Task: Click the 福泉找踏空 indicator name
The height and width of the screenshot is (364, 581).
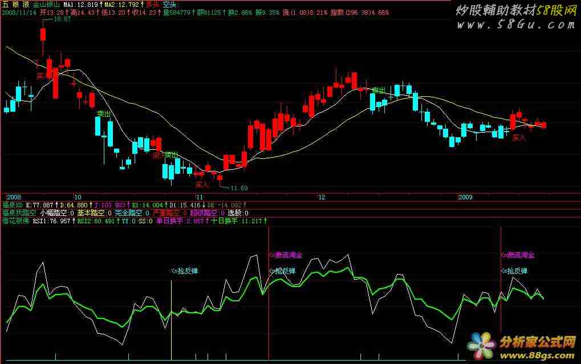Action: pyautogui.click(x=19, y=213)
